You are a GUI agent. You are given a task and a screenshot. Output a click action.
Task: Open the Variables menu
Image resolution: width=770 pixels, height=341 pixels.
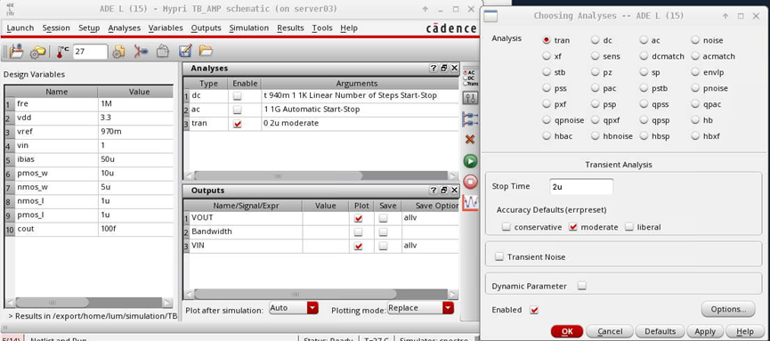(x=166, y=28)
